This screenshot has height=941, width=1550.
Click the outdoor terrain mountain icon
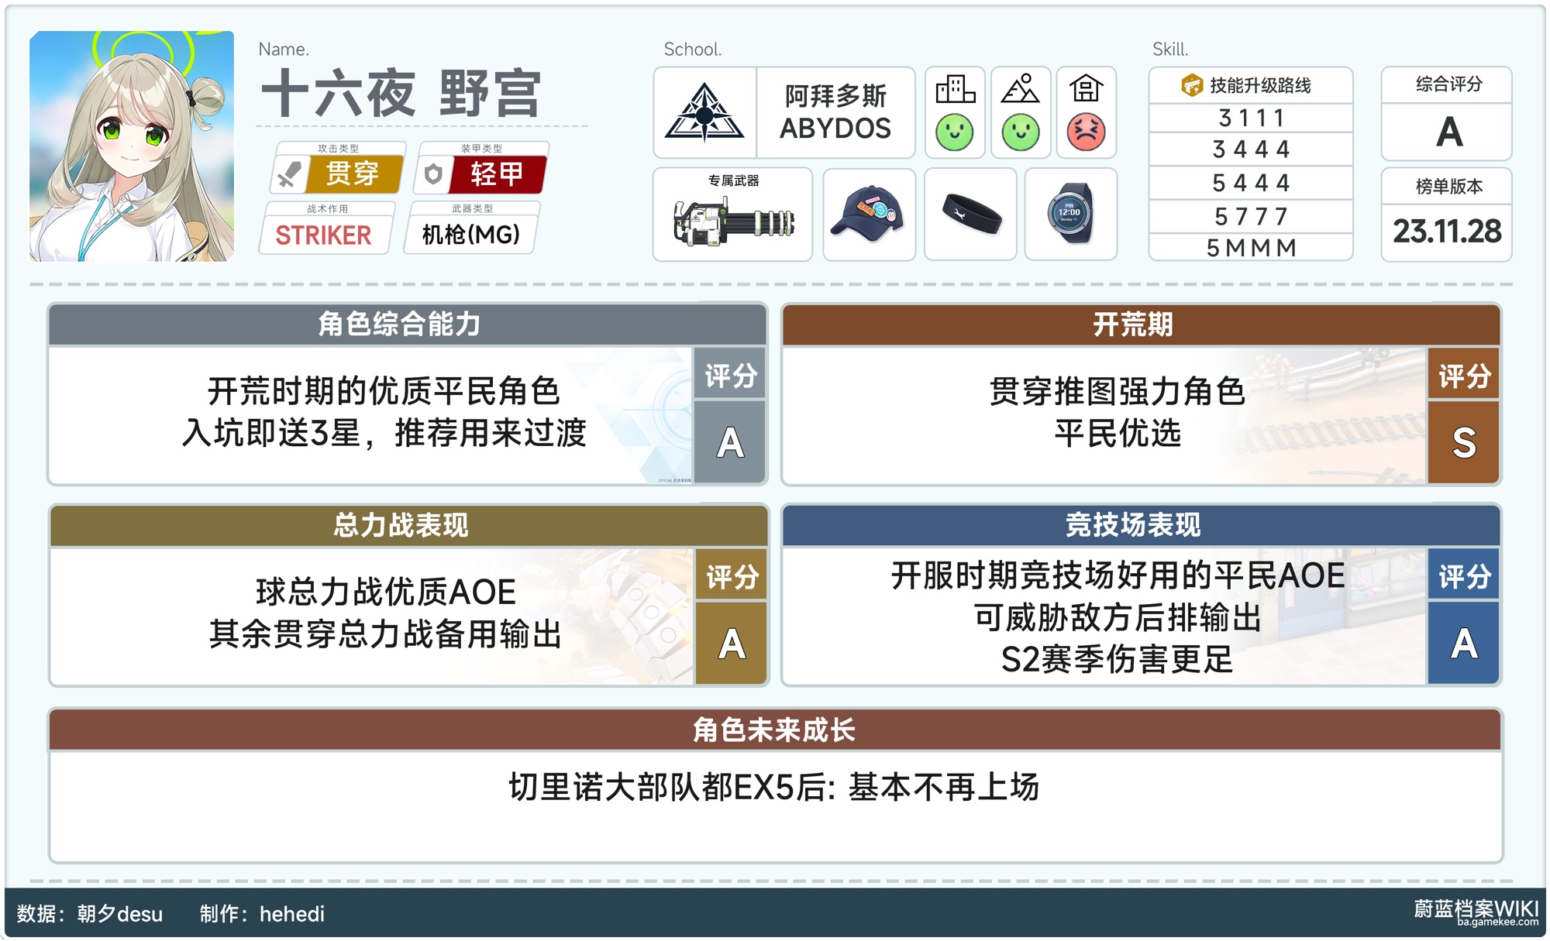click(x=1020, y=90)
